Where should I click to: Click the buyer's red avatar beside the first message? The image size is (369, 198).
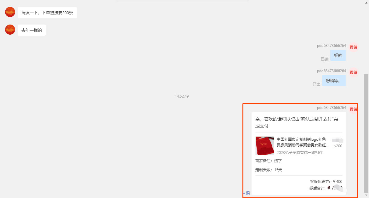coord(10,12)
